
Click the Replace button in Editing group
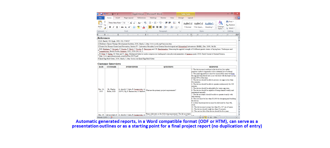coord(230,25)
